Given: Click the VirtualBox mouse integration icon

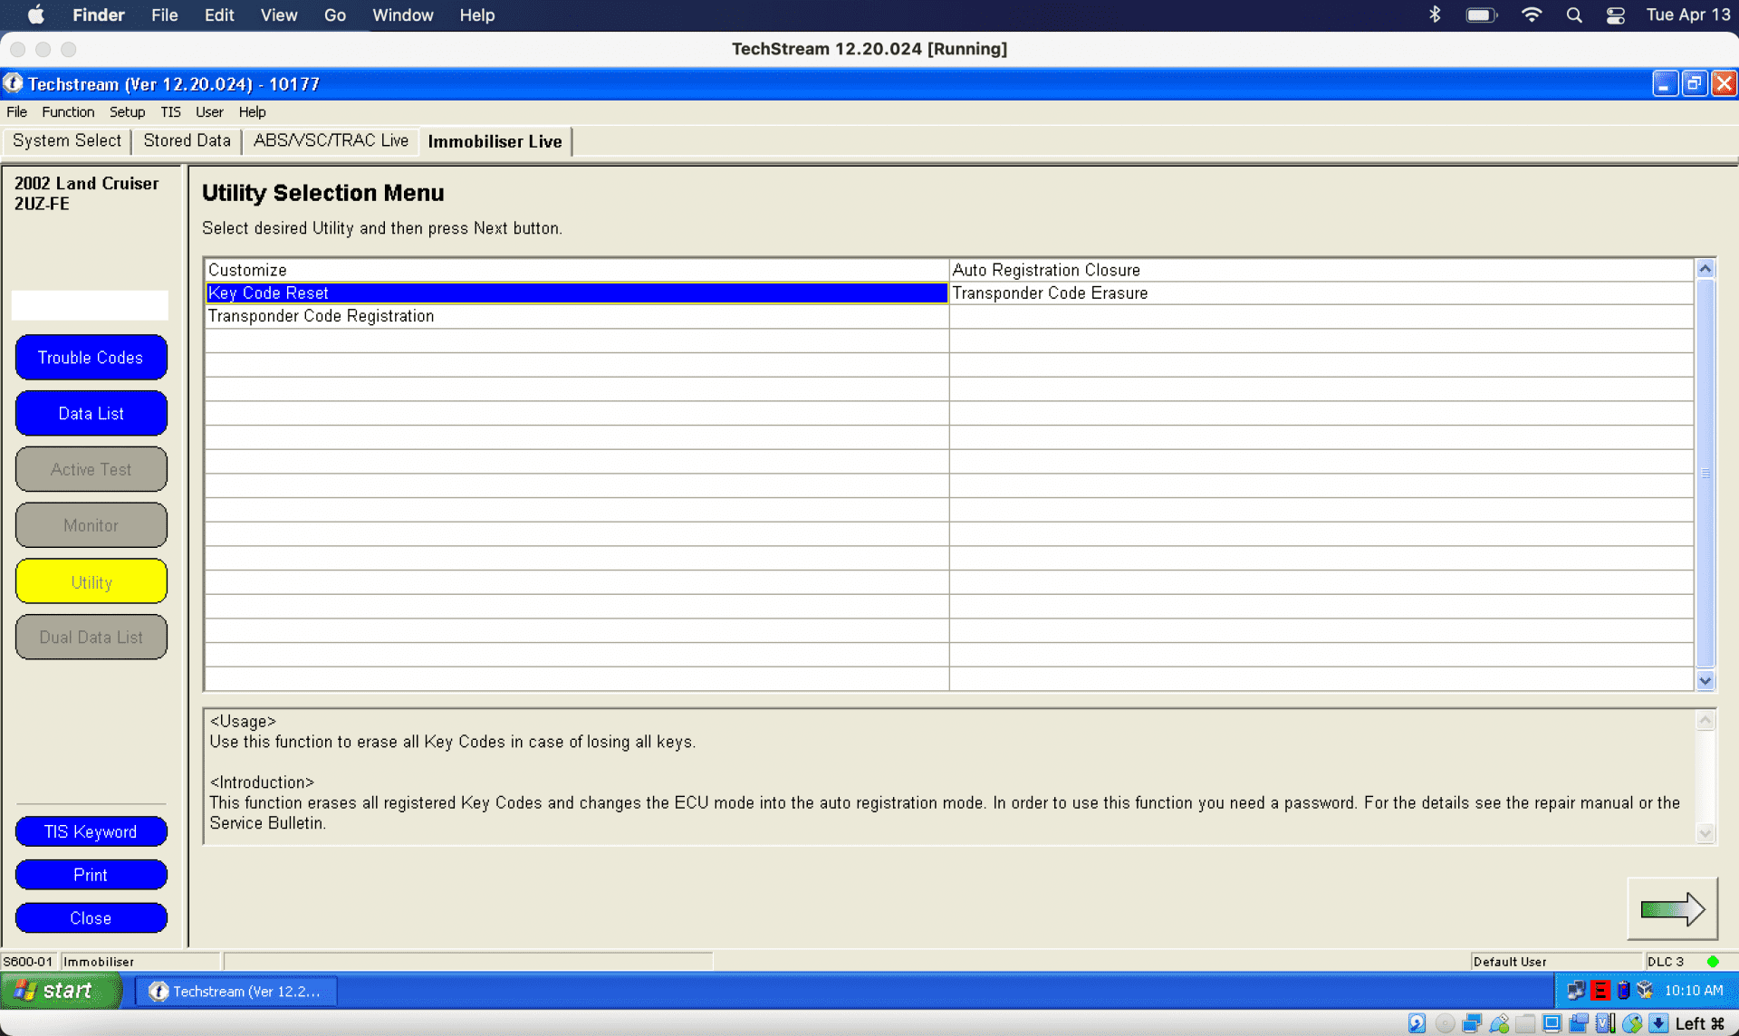Looking at the screenshot, I should (x=1632, y=1023).
